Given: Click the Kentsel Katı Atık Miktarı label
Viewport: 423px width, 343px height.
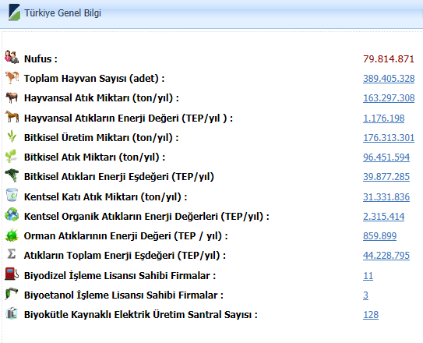Looking at the screenshot, I should point(105,197).
